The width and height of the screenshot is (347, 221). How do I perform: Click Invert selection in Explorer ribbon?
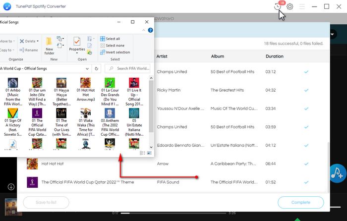point(115,53)
